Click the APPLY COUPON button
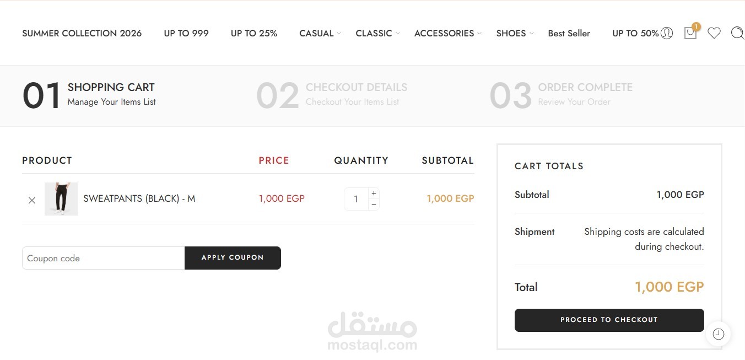This screenshot has height=360, width=745. click(x=233, y=257)
